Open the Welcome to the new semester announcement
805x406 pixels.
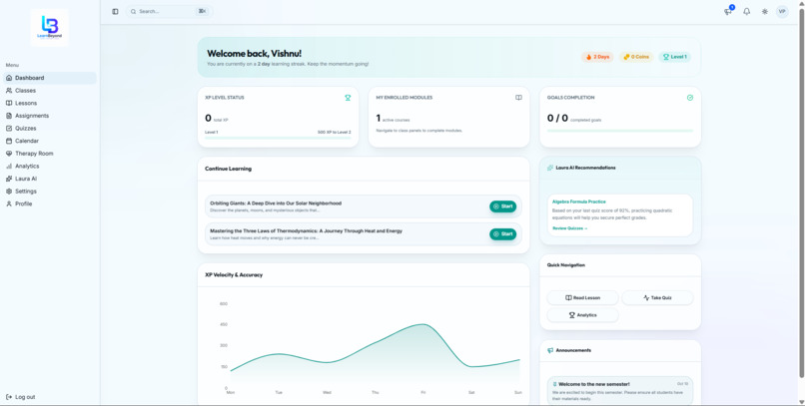[620, 391]
